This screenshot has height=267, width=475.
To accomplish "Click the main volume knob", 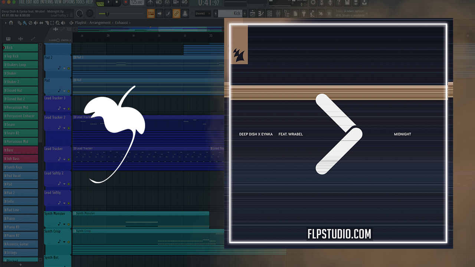I will [x=79, y=13].
